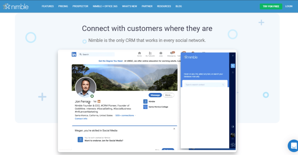Click the LinkedIn logo icon
298x155 pixels.
pyautogui.click(x=74, y=54)
